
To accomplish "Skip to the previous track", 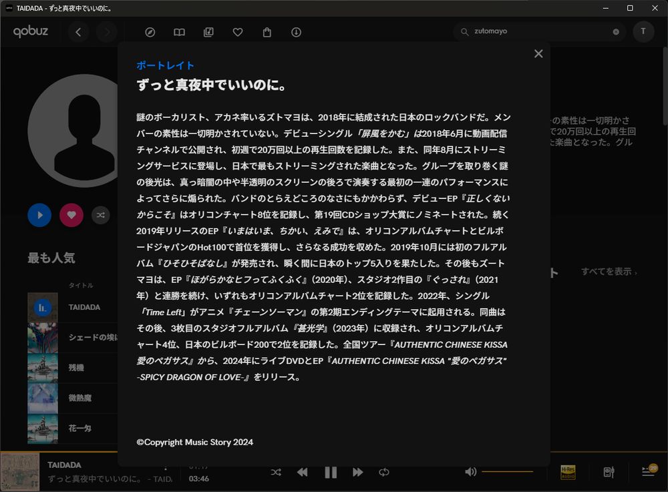I will (x=303, y=472).
